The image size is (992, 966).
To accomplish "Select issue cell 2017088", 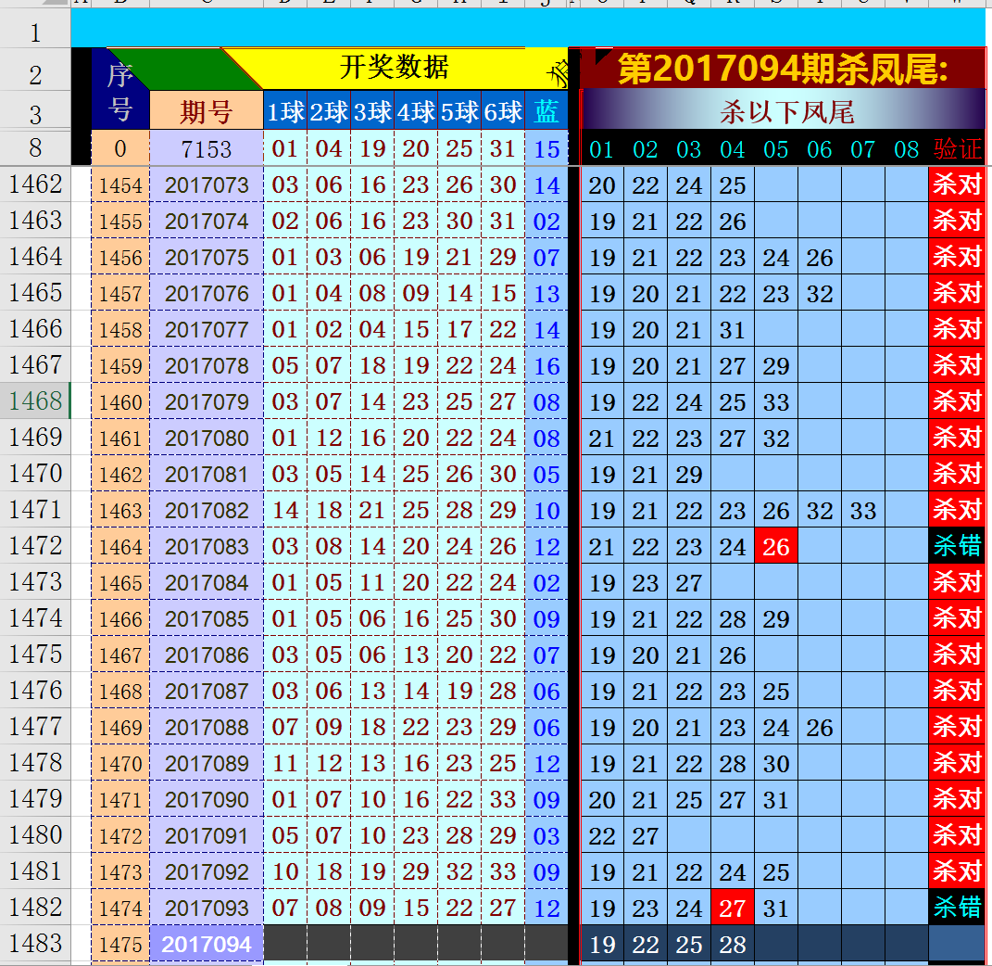I will pyautogui.click(x=207, y=727).
